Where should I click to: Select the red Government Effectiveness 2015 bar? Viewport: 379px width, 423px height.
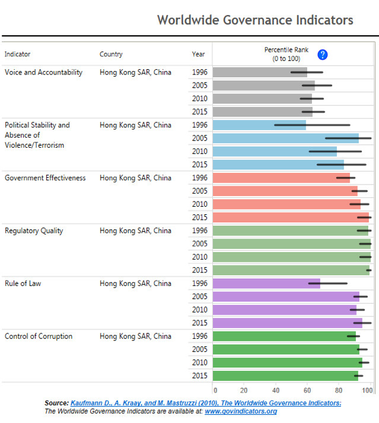(x=291, y=218)
